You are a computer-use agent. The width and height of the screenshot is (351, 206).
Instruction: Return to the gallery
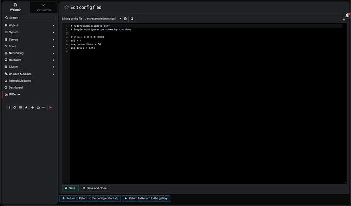[146, 198]
